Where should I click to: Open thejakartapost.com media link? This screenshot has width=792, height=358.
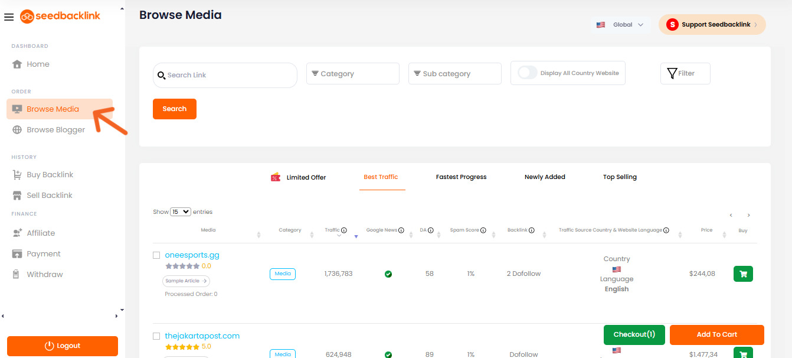202,336
